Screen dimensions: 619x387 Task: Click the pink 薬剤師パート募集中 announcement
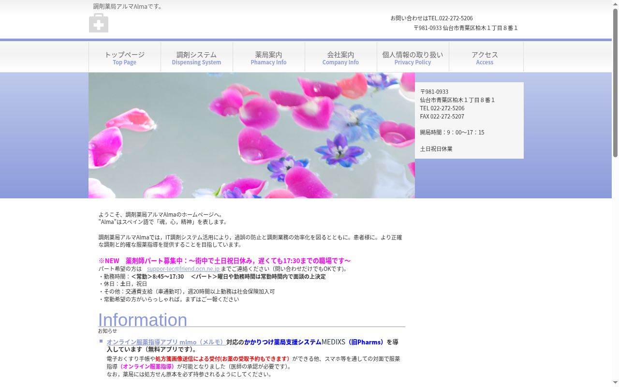225,261
